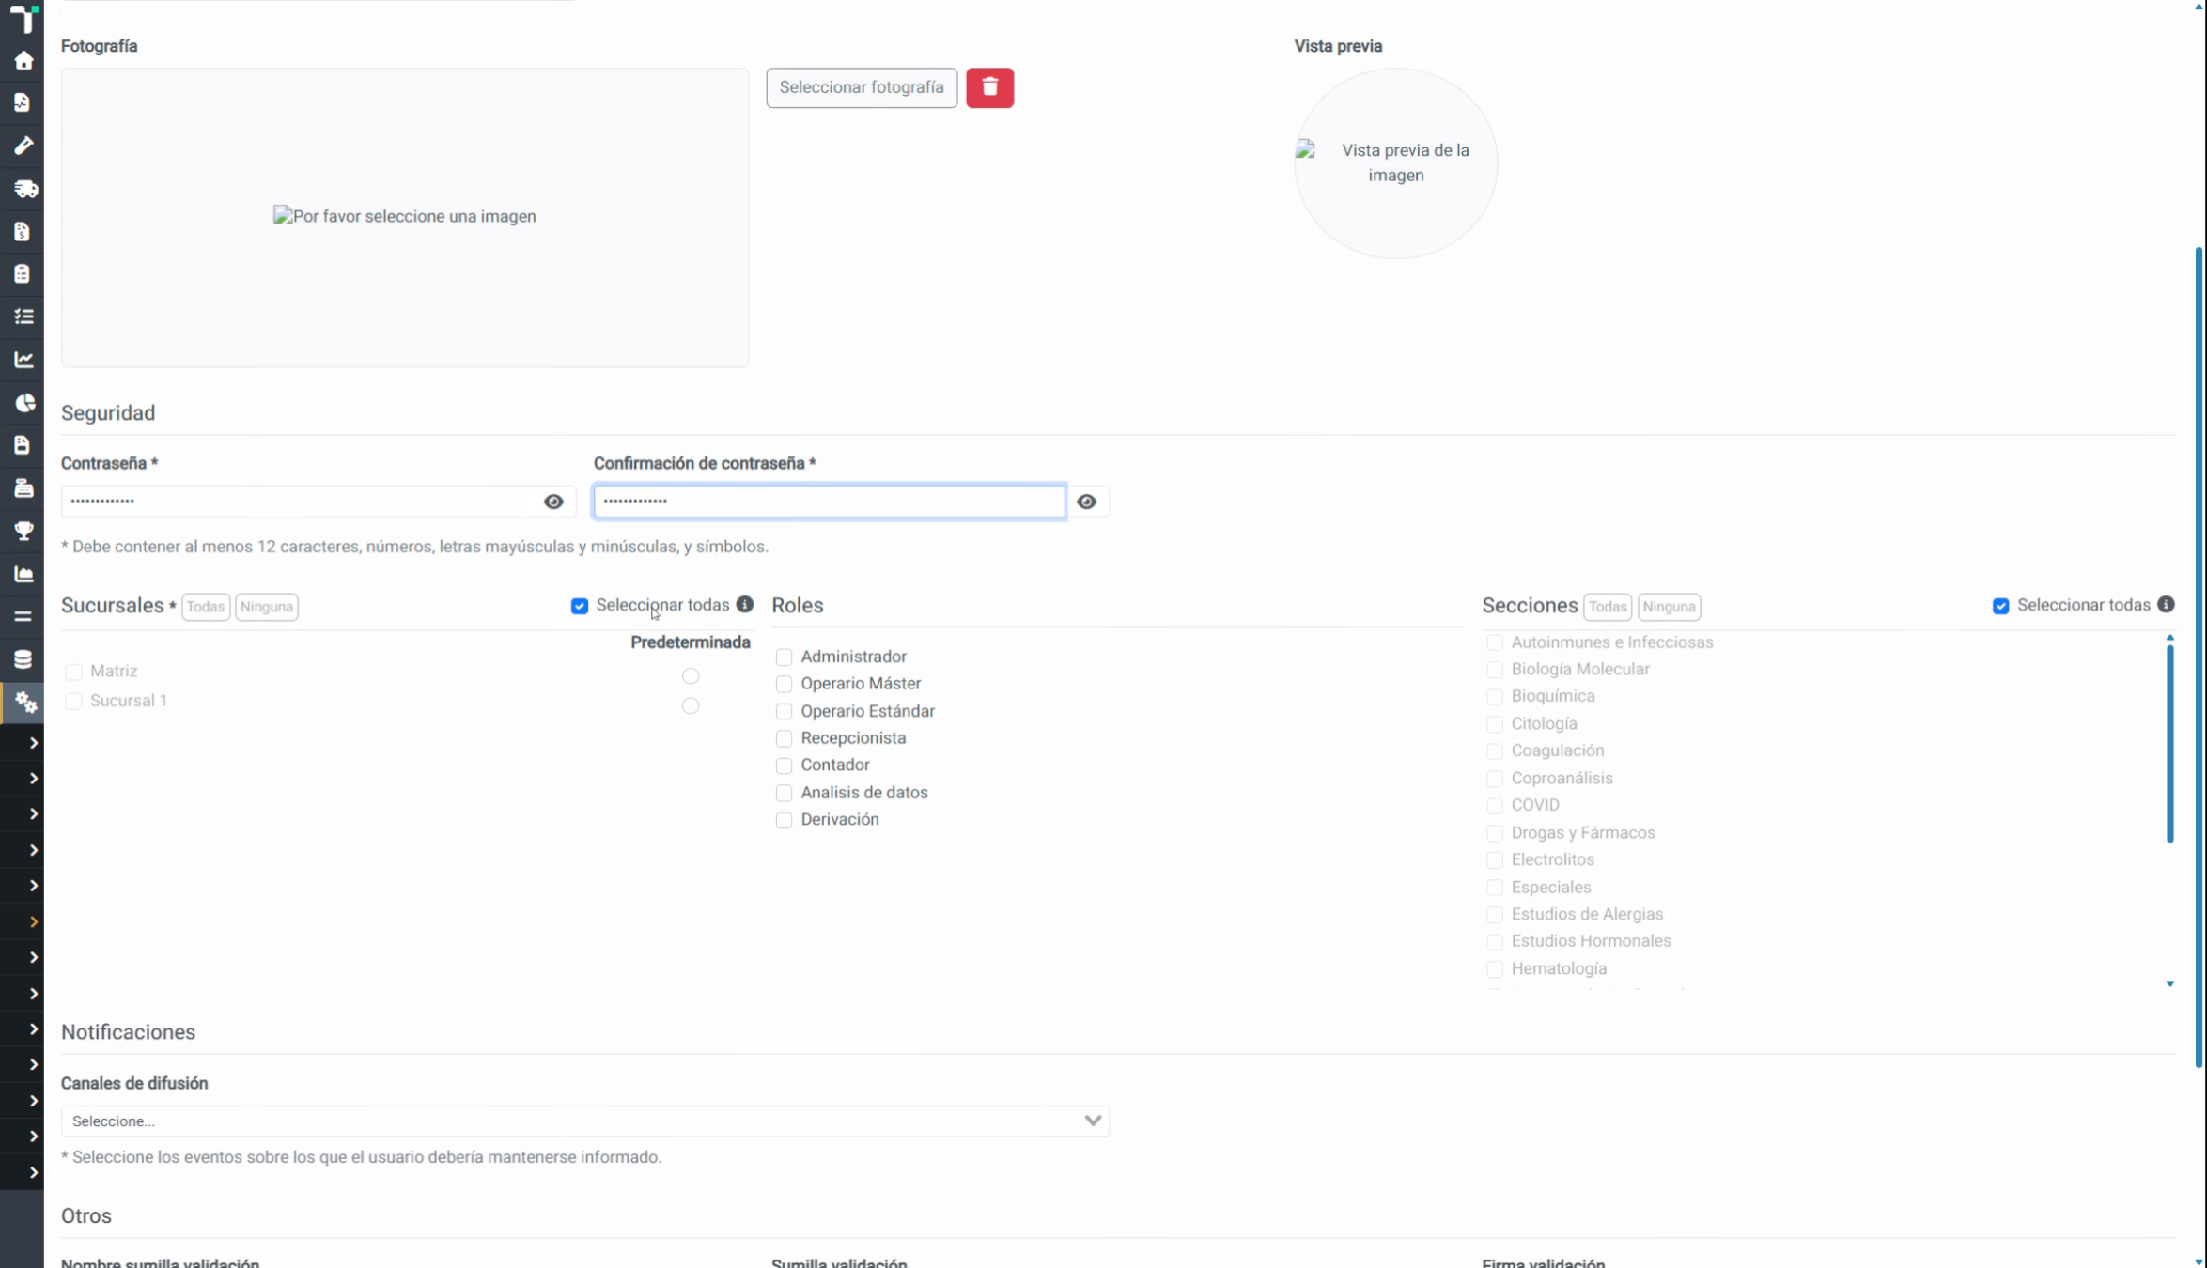
Task: Open the clipboard list icon in sidebar
Action: click(x=23, y=273)
